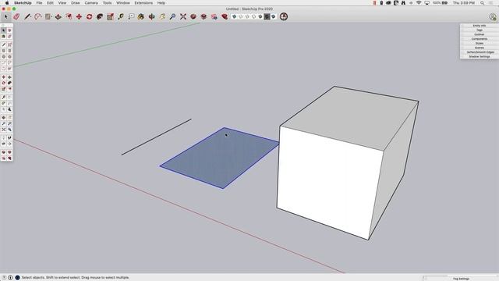Select the Orbit tool in left palette
This screenshot has width=499, height=281.
[x=3, y=118]
